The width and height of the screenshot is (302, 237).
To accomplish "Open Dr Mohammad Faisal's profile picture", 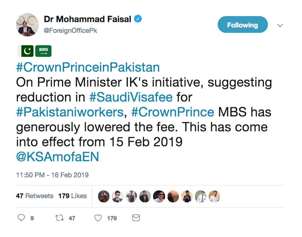I will point(28,25).
